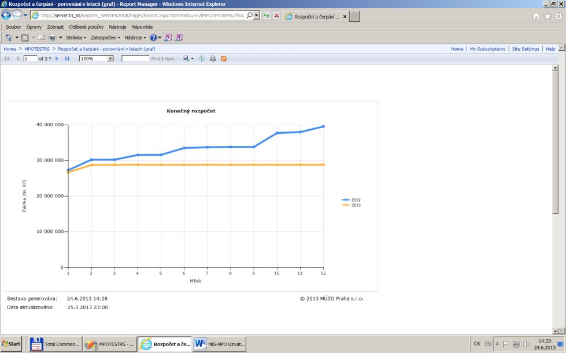The width and height of the screenshot is (566, 353).
Task: Open the My Subscriptions link
Action: pos(487,49)
